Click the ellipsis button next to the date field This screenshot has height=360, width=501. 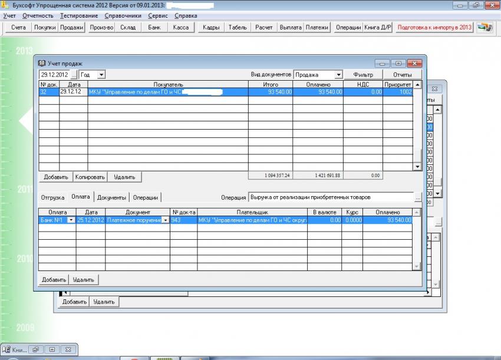tap(74, 75)
